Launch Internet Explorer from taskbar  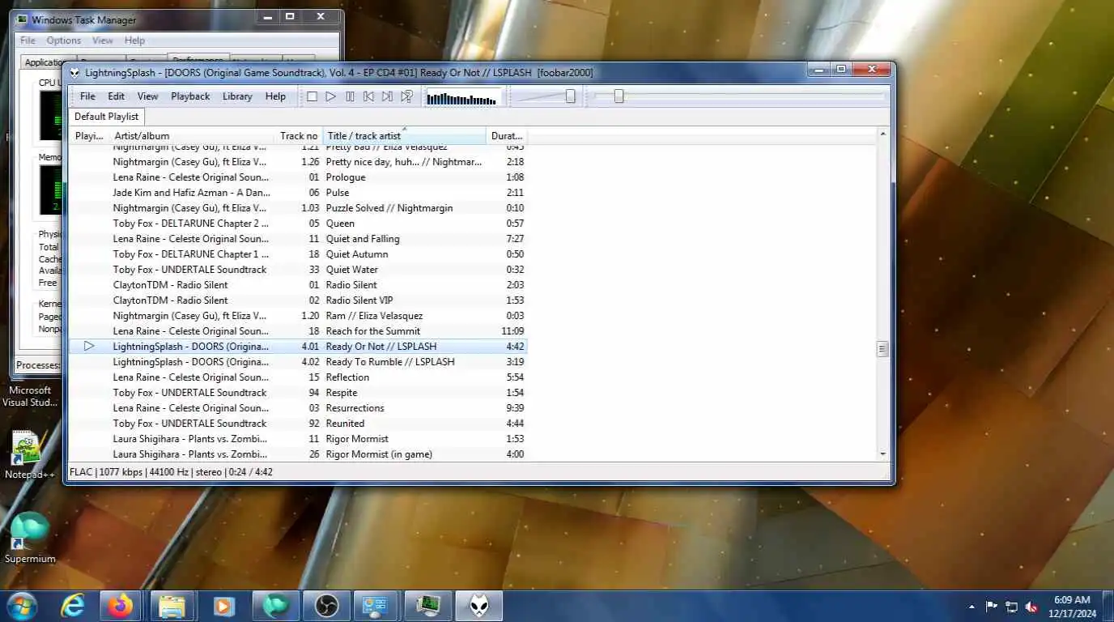click(73, 606)
